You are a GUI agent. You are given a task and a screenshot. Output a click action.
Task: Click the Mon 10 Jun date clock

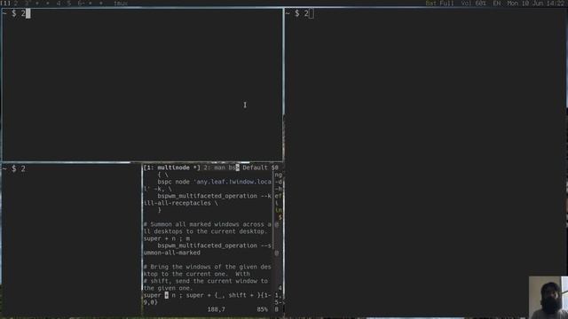(x=536, y=4)
